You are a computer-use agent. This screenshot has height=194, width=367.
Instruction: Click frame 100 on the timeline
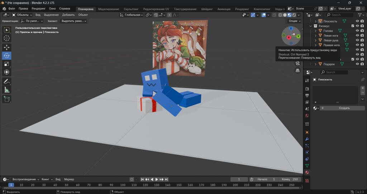[x=123, y=185]
